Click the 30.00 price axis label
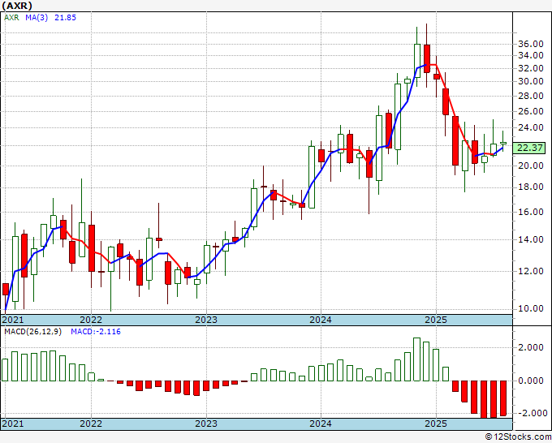This screenshot has height=443, width=552. [531, 81]
